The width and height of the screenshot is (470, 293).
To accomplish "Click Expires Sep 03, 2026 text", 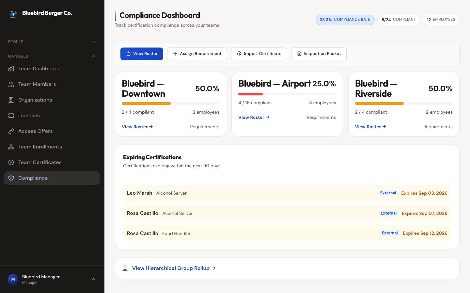I will pos(424,193).
